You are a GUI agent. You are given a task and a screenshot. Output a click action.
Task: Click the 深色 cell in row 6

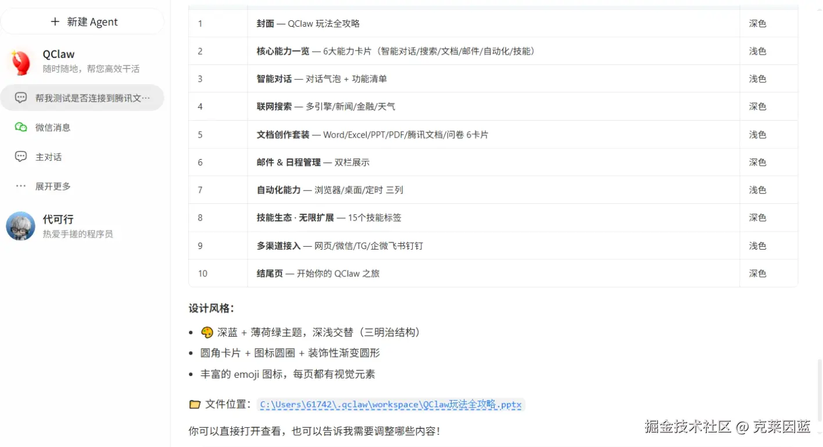(768, 163)
